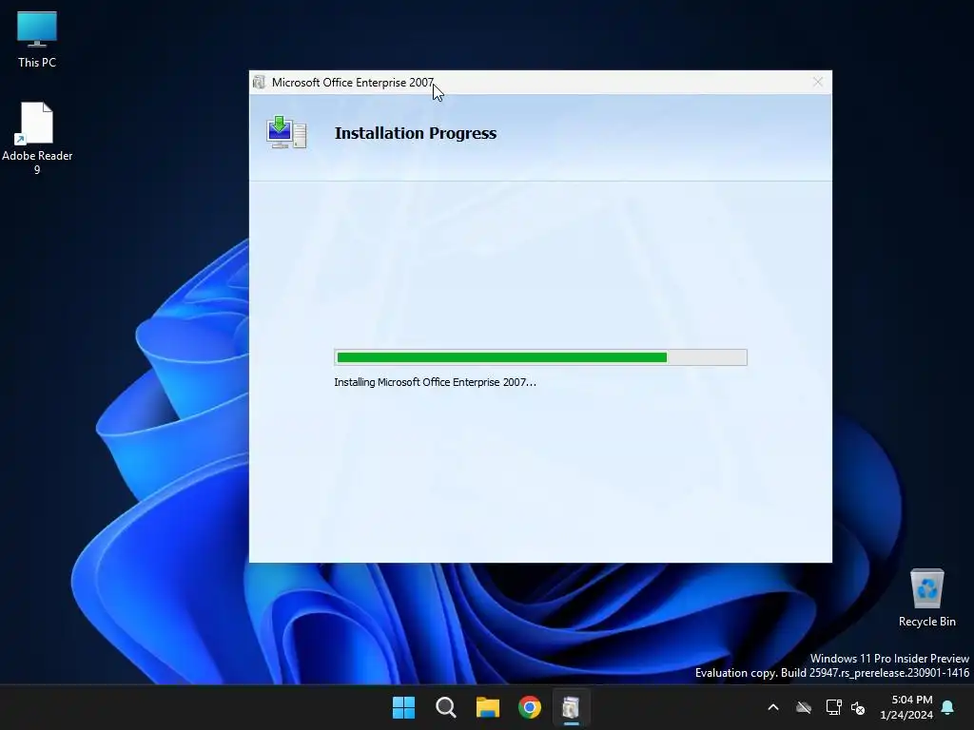974x730 pixels.
Task: Show hidden system tray icons chevron
Action: [773, 707]
